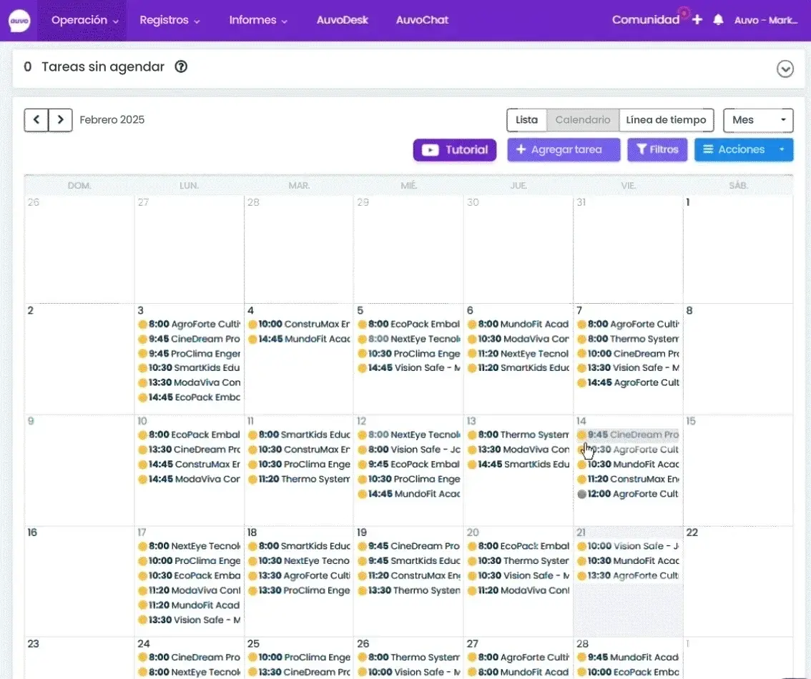Open Feb 4 task 10:00 ConstruMax
The width and height of the screenshot is (811, 679).
(x=299, y=324)
